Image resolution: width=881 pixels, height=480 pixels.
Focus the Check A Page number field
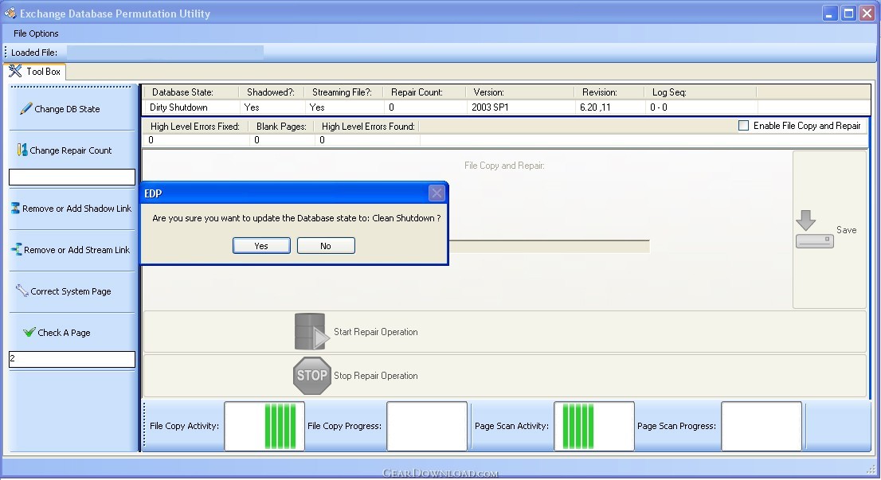[x=72, y=359]
